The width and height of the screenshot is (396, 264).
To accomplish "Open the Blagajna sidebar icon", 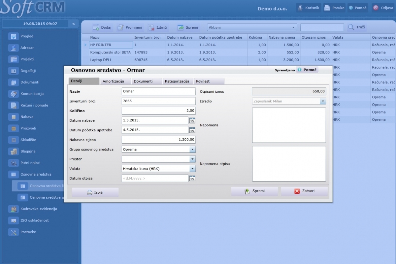I will pos(14,151).
